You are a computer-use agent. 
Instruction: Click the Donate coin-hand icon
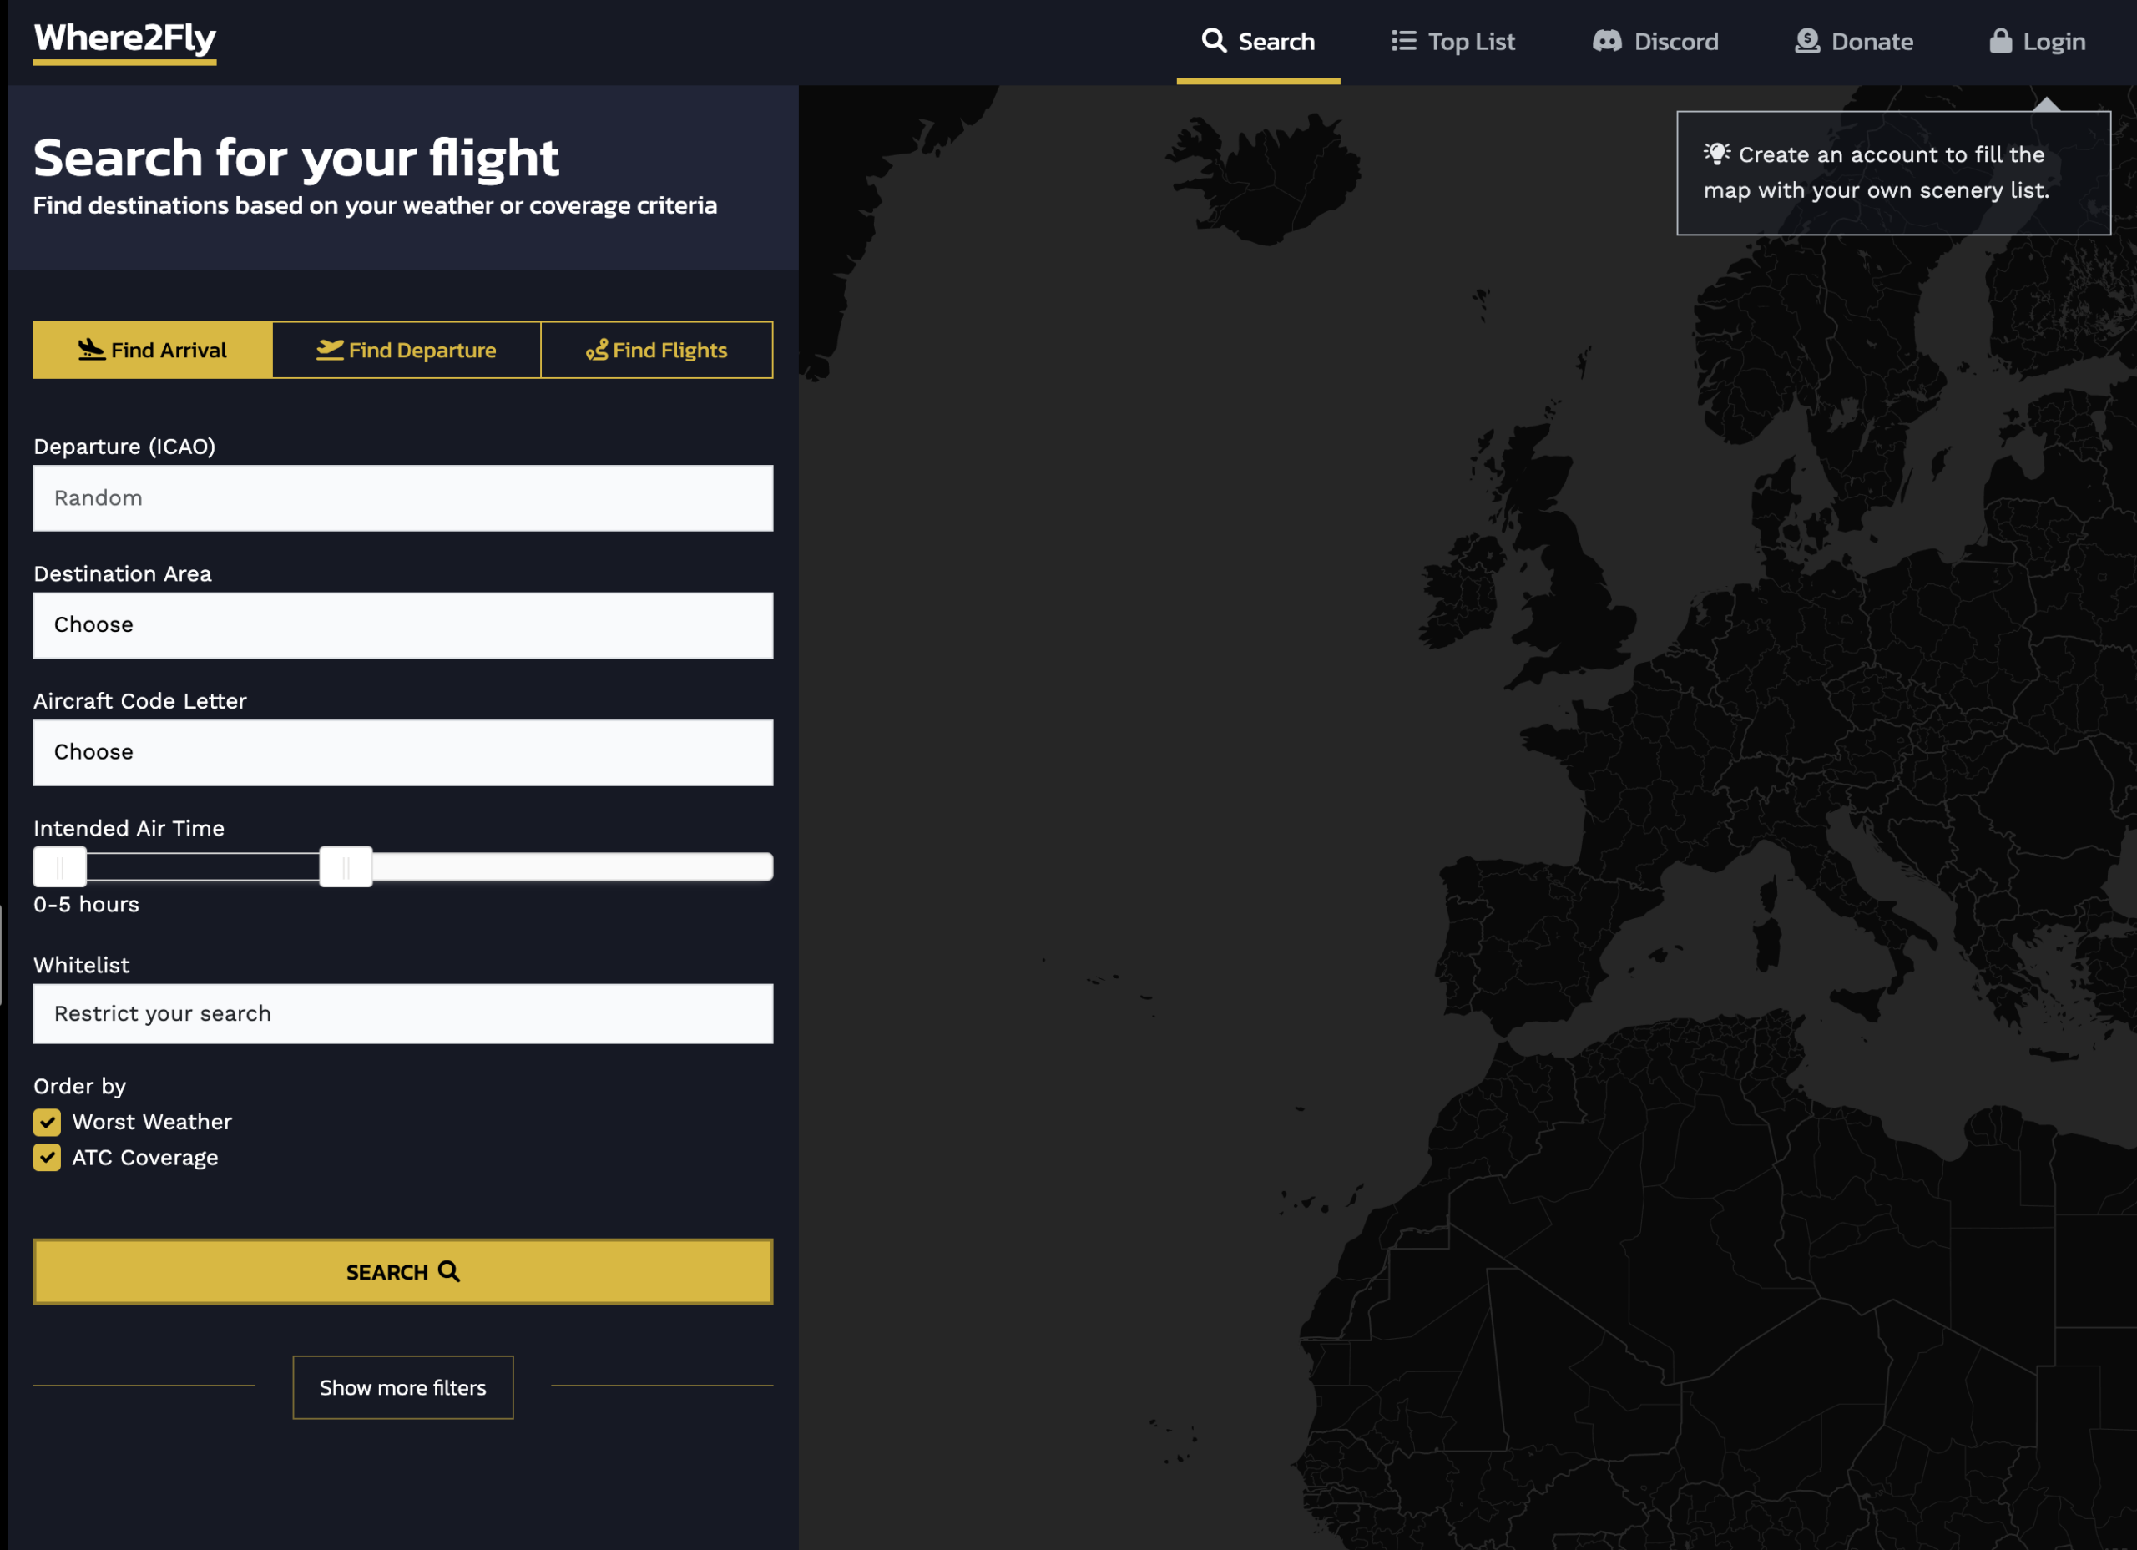pyautogui.click(x=1806, y=41)
